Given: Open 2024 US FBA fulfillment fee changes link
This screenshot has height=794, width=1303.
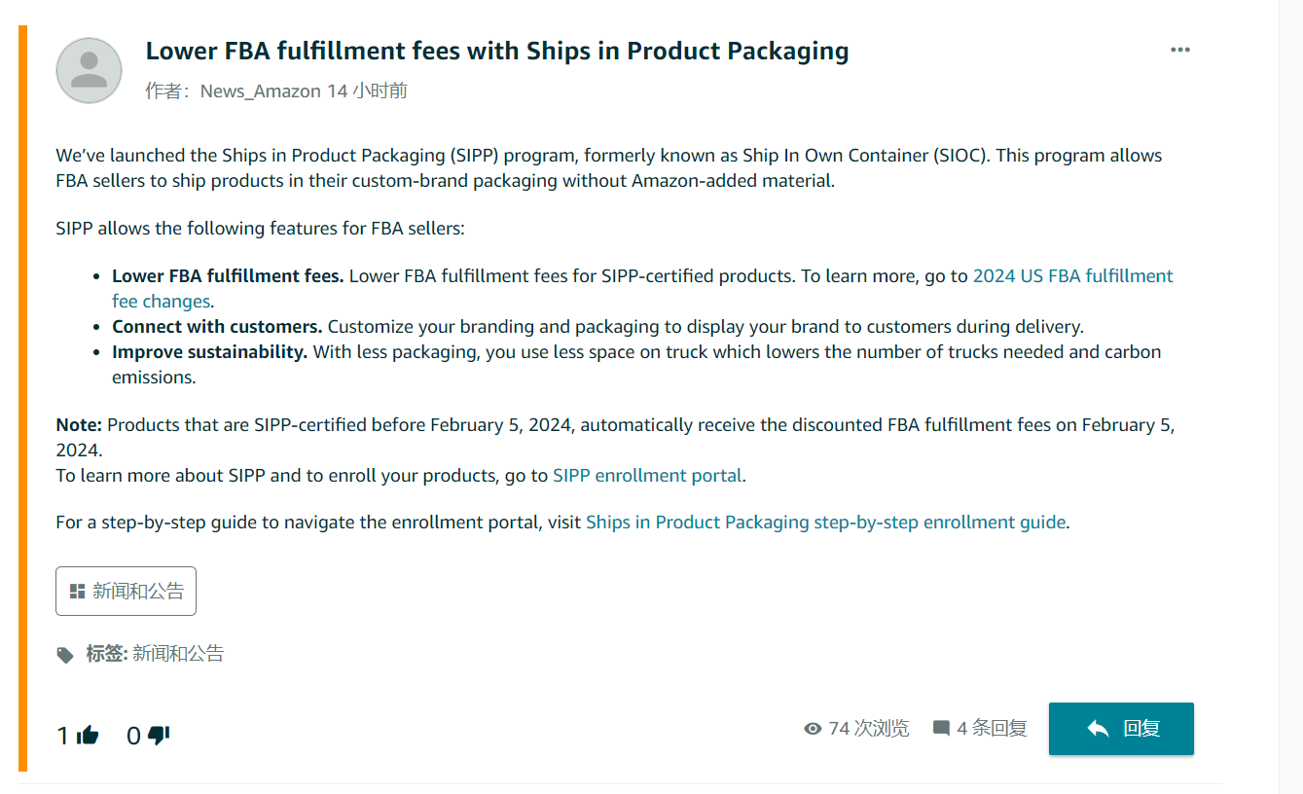Looking at the screenshot, I should [x=1072, y=276].
